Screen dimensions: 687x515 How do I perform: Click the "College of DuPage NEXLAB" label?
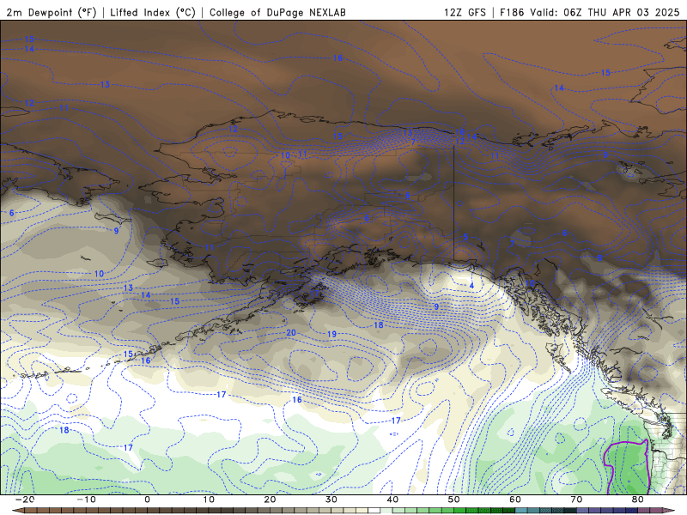coord(277,12)
